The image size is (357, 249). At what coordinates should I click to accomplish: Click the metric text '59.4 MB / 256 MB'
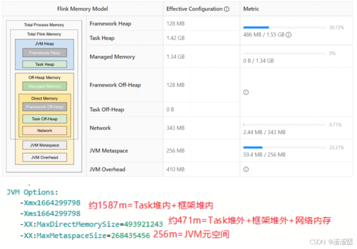[264, 155]
